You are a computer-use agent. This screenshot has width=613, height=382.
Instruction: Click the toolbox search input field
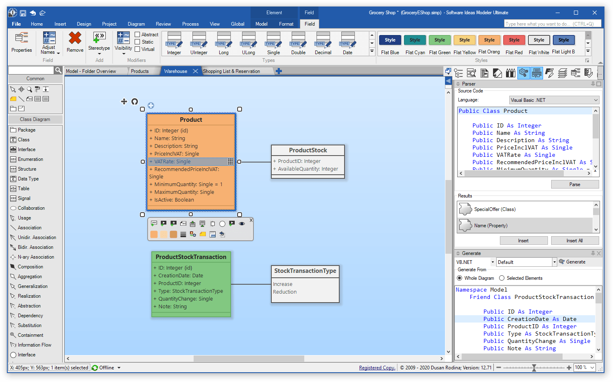31,70
